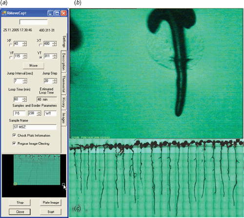244x218 pixels.
Task: Select the YF radio button
Action: tap(11, 58)
